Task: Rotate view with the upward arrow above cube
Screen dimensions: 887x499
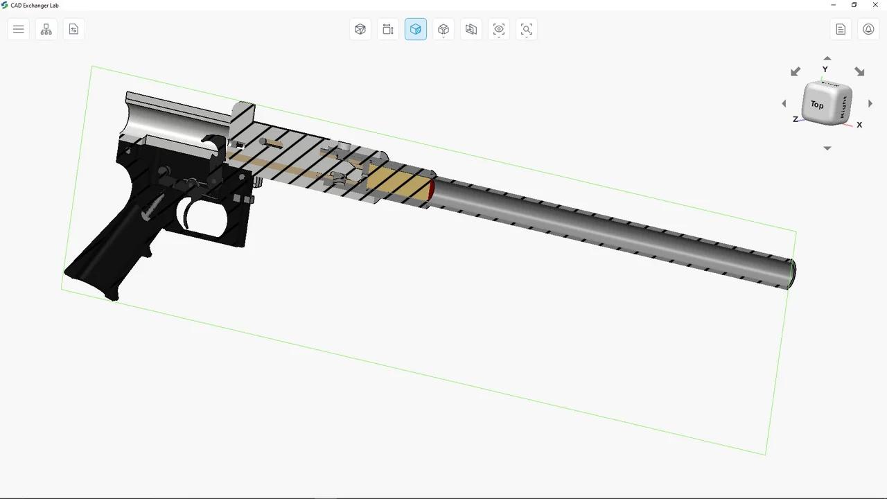Action: point(827,59)
